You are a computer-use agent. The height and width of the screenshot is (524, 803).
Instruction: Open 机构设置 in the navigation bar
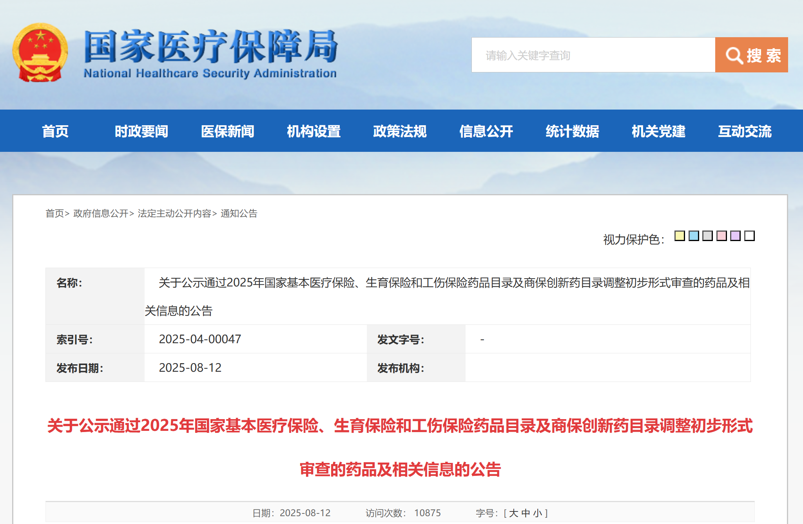(314, 131)
